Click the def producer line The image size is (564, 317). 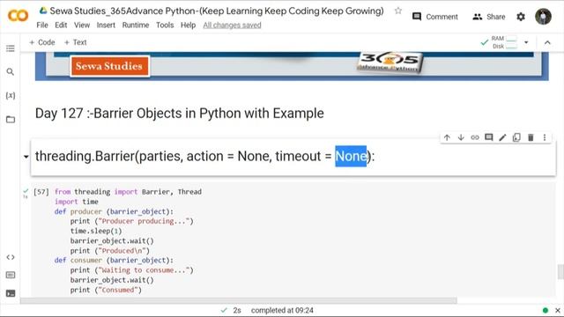114,211
